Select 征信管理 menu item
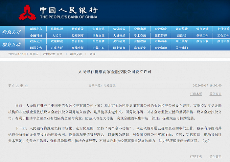This screenshot has height=162, width=230. click(161, 36)
